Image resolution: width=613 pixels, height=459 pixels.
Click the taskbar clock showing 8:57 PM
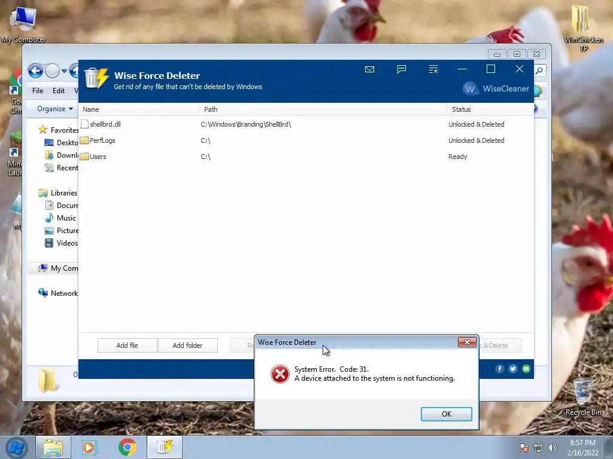582,448
